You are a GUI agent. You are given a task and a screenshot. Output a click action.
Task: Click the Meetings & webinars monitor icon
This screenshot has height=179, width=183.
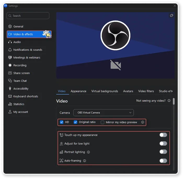[10, 57]
